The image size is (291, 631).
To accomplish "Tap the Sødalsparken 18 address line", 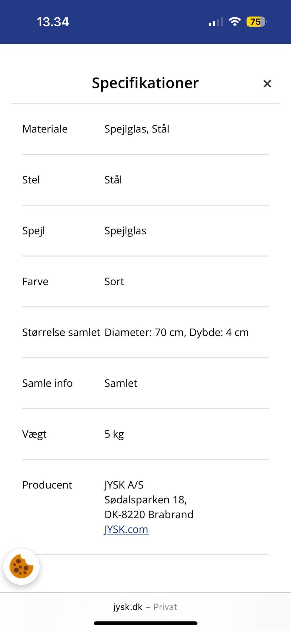I will [145, 500].
